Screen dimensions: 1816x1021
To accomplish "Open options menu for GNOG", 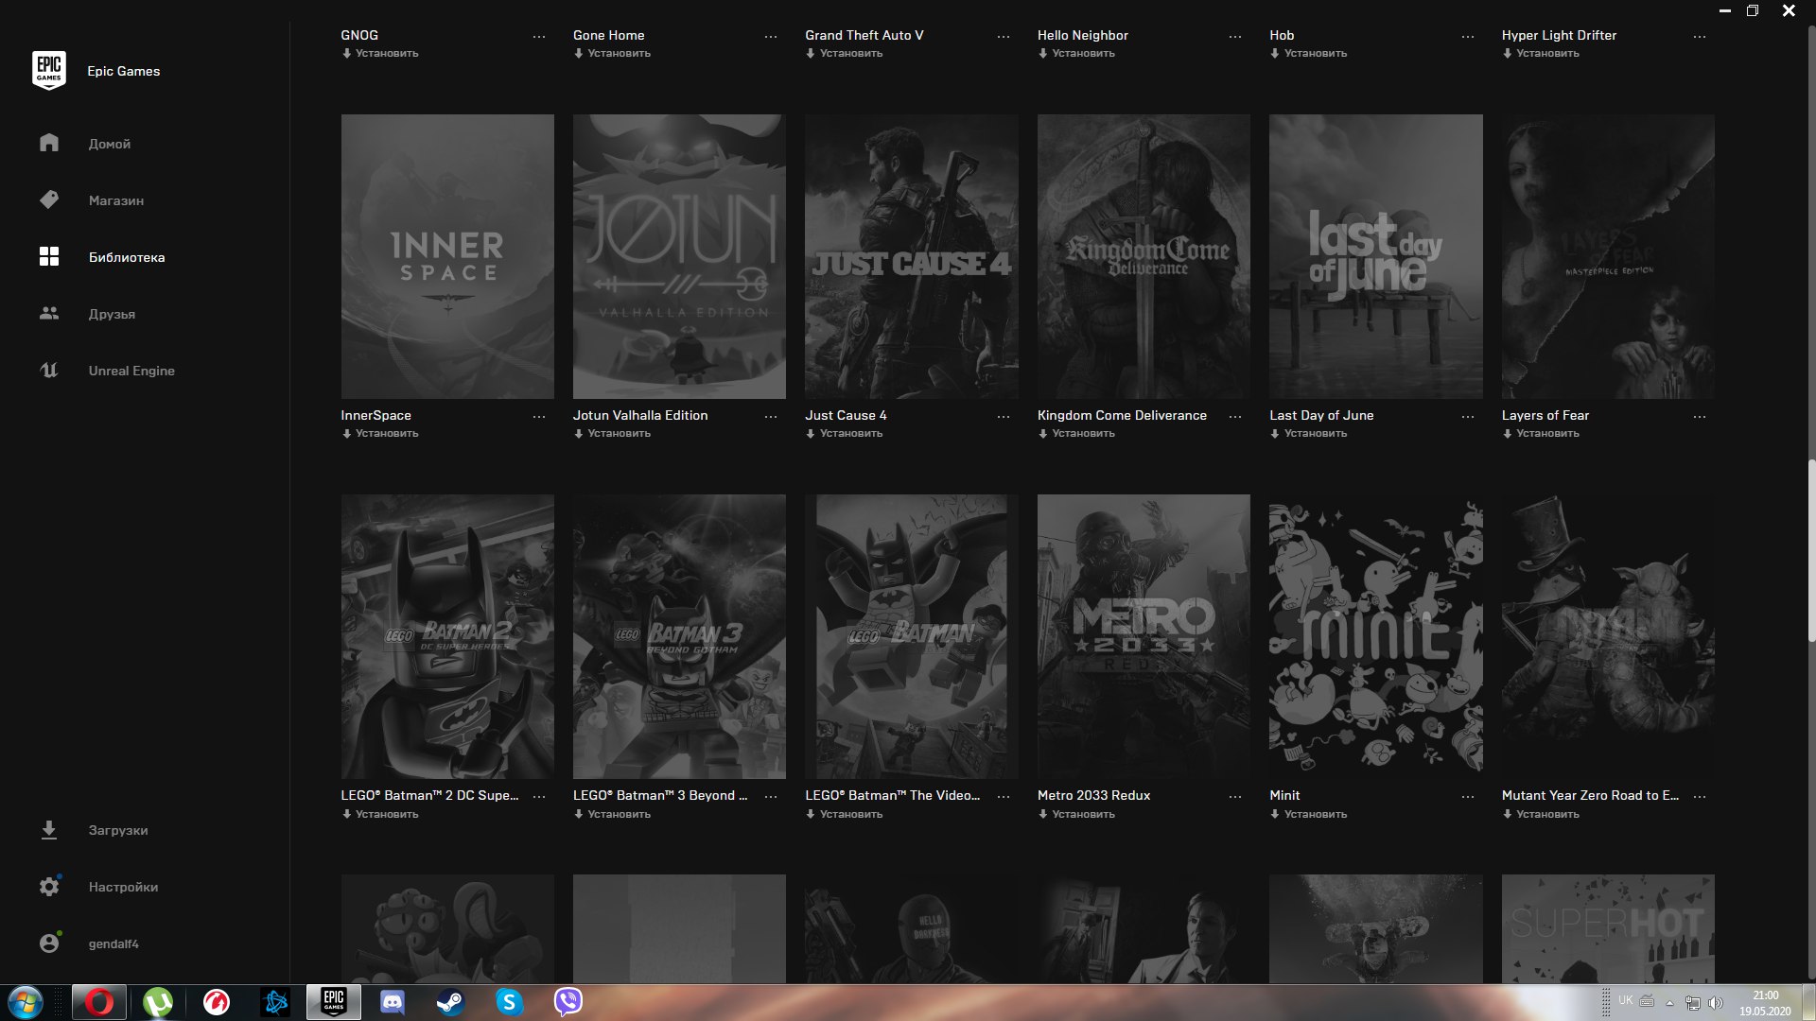I will coord(539,37).
